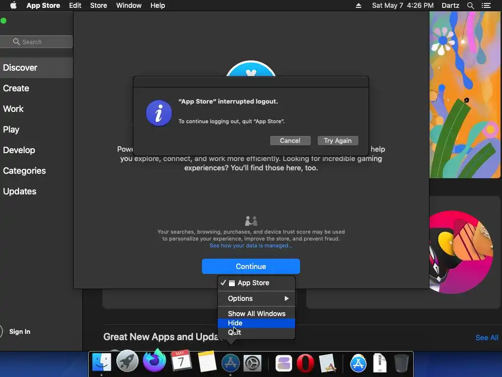Open the Apple menu
The image size is (502, 377).
[x=13, y=5]
